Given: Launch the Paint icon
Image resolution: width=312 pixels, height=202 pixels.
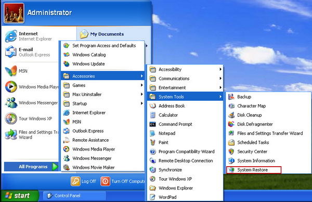Looking at the screenshot, I should tap(152, 142).
